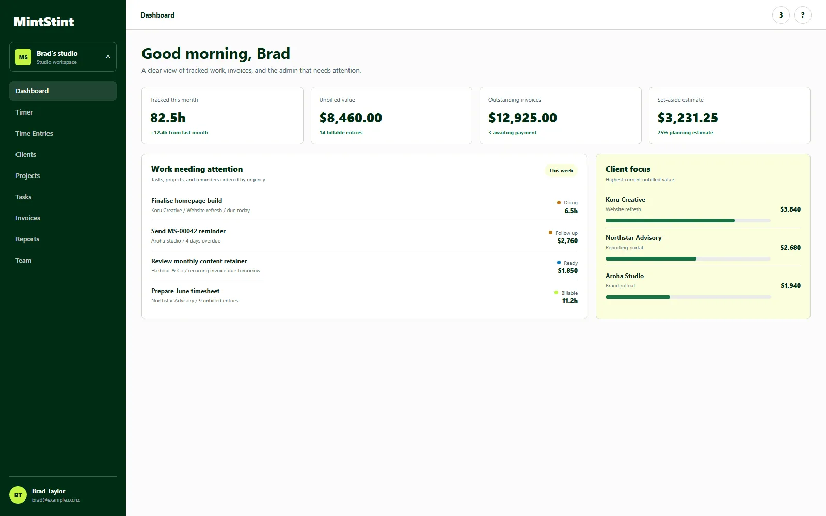Screen dimensions: 826x516
Task: Go to Projects in the sidebar
Action: click(63, 175)
